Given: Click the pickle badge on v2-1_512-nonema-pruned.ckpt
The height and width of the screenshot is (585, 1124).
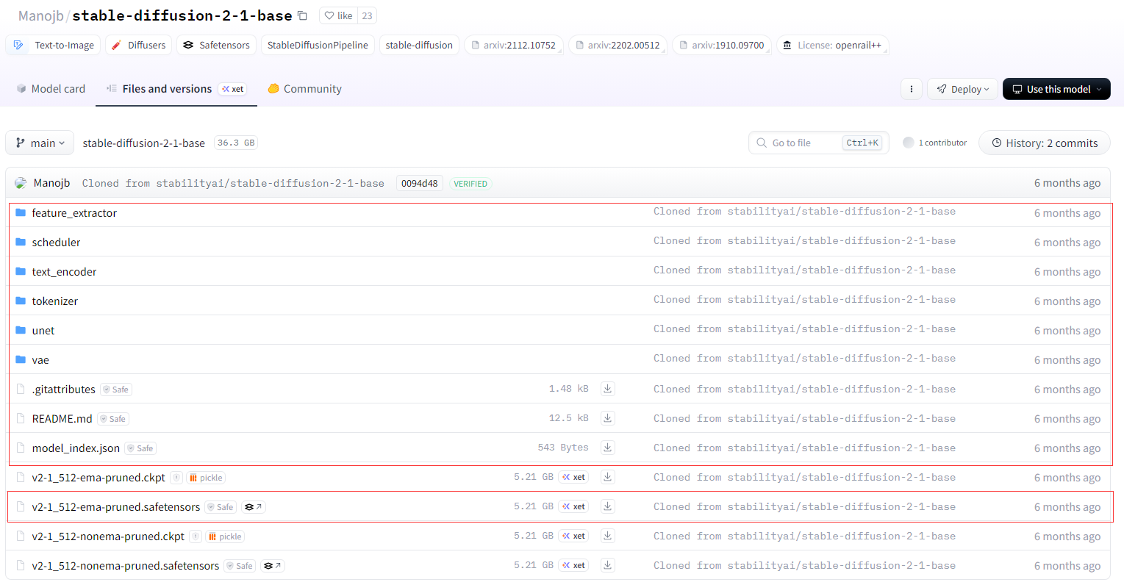Looking at the screenshot, I should [225, 536].
